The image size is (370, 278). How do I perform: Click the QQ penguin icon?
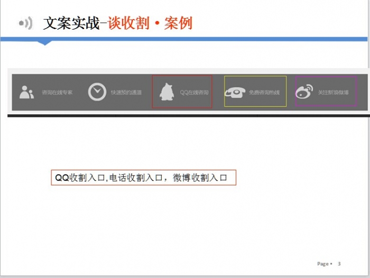pos(168,92)
